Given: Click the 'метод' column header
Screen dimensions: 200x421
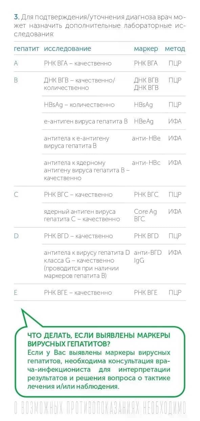Looking at the screenshot, I should click(x=175, y=49).
